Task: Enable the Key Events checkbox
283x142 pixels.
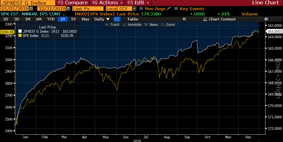Action: 176,9
